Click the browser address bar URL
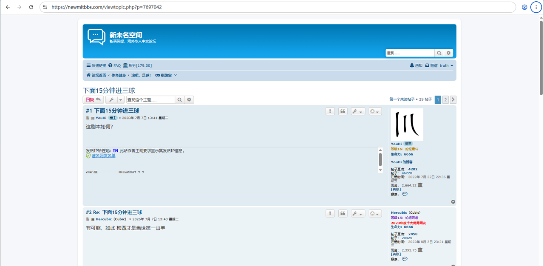The image size is (544, 266). click(x=107, y=7)
